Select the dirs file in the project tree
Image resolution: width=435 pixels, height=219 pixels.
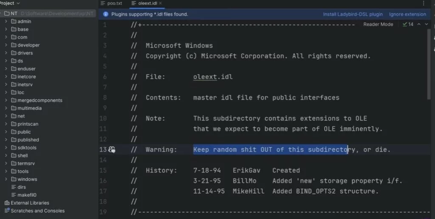click(x=22, y=187)
